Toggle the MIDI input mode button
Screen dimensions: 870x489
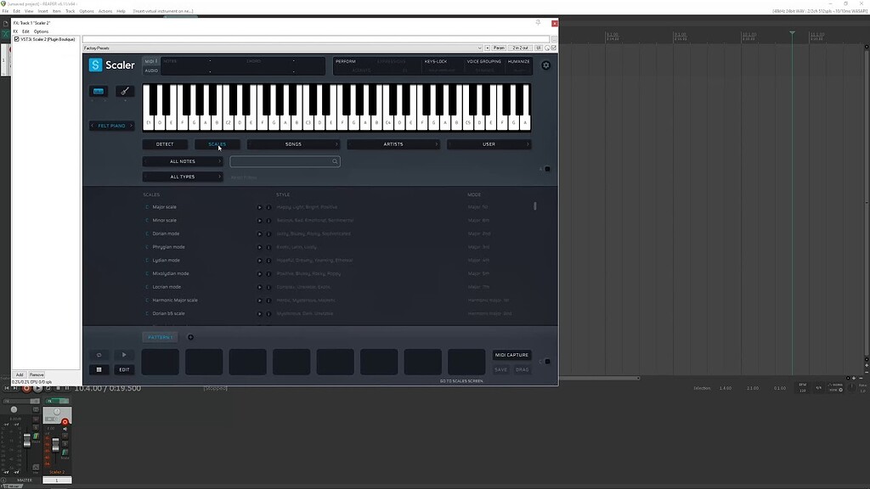151,61
